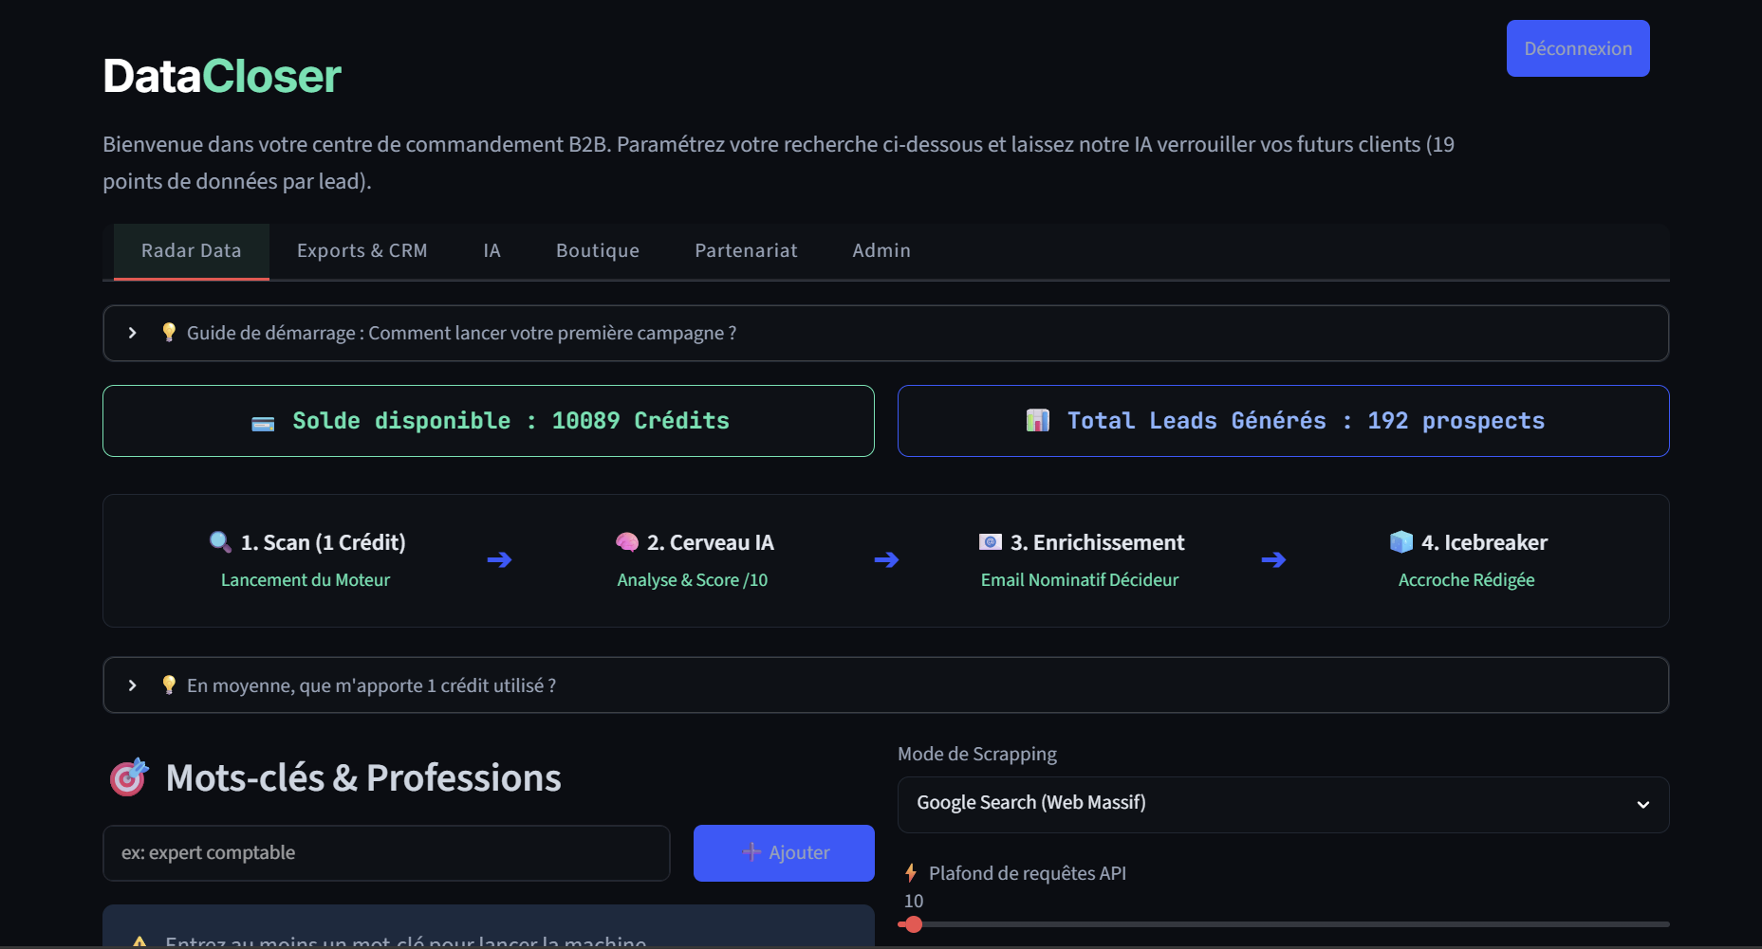Click the magnifying glass icon of Scan step
This screenshot has height=949, width=1762.
point(220,541)
